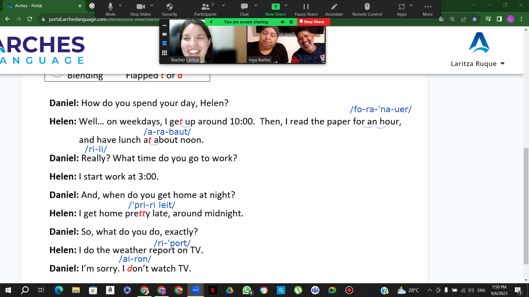Open the zoom level icon in address bar
The width and height of the screenshot is (529, 297).
[452, 19]
